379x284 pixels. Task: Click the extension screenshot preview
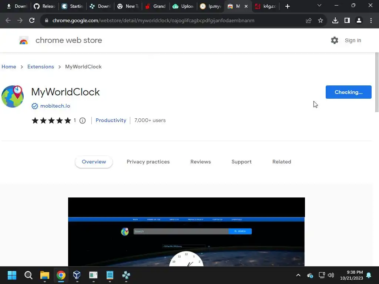click(x=187, y=232)
